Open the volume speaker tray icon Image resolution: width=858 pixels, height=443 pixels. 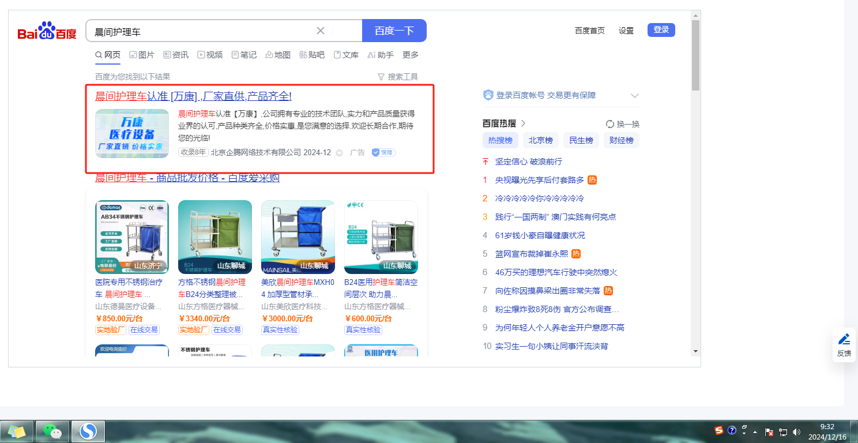click(797, 431)
